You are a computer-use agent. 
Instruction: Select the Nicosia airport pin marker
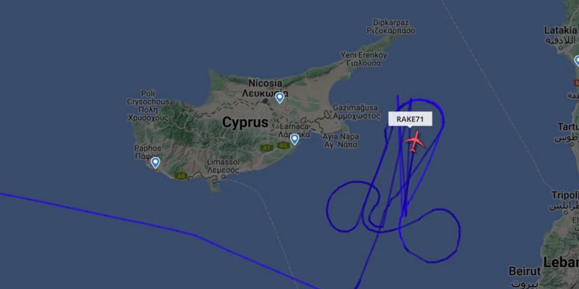[280, 98]
